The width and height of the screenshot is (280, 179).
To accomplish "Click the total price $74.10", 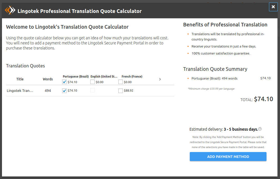I will (263, 99).
